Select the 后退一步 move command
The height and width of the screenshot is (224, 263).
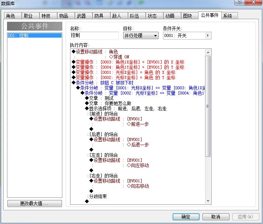(x=138, y=145)
